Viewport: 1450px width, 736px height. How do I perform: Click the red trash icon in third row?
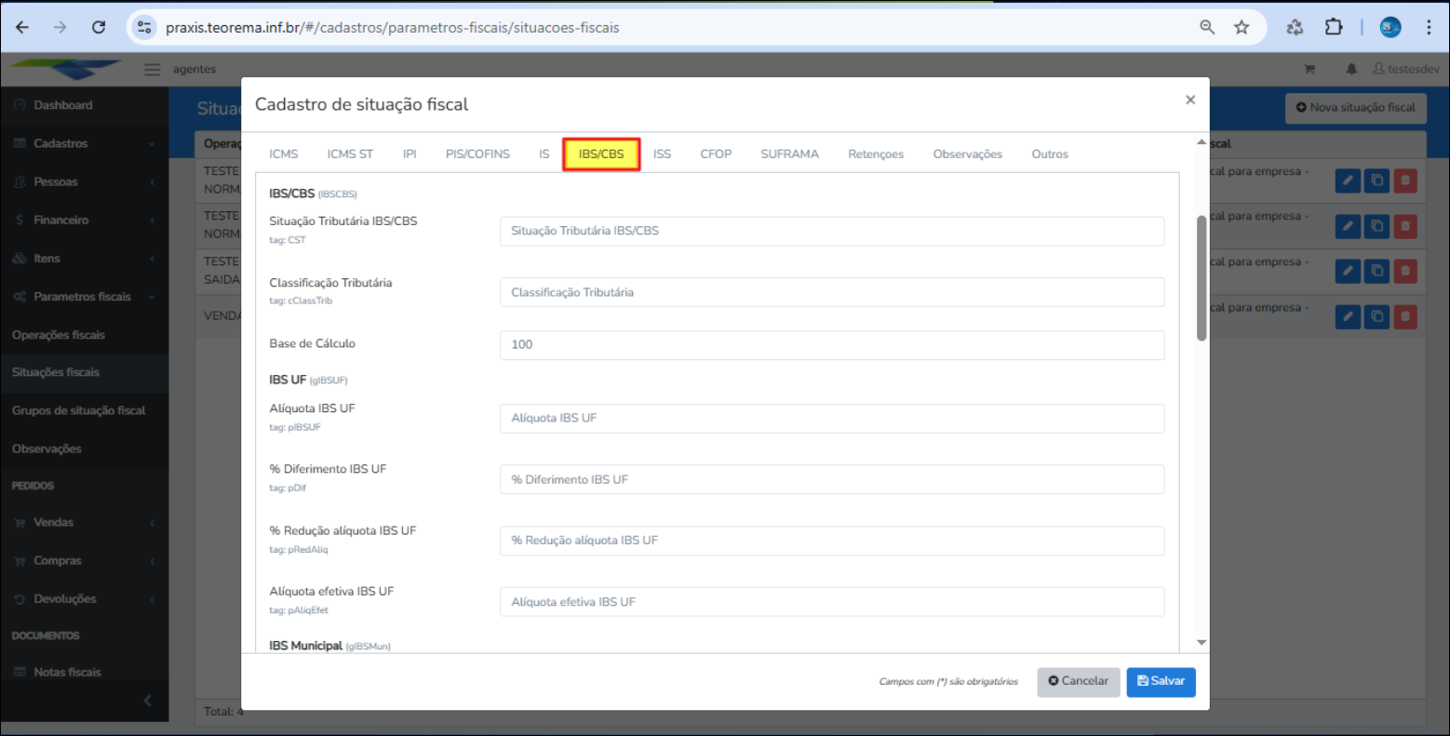coord(1405,271)
